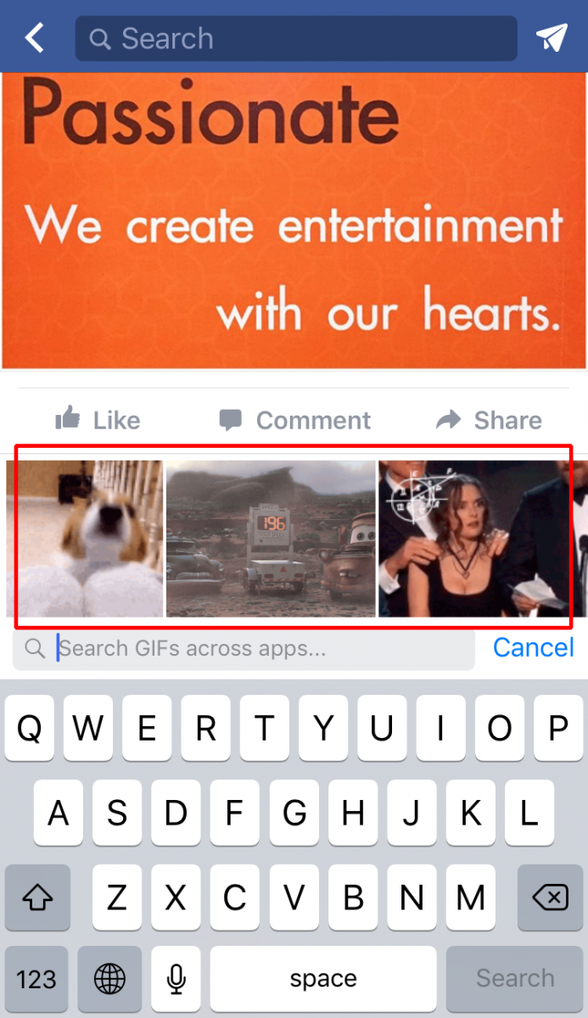Select the dog GIF thumbnail
This screenshot has height=1018, width=588.
[85, 539]
